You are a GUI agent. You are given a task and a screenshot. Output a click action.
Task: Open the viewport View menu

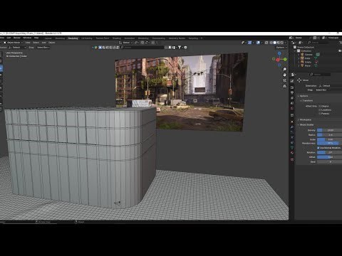point(28,43)
